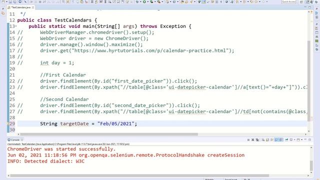Image resolution: width=320 pixels, height=180 pixels.
Task: Click the class name TestCalendars on line 12
Action: 73,20
